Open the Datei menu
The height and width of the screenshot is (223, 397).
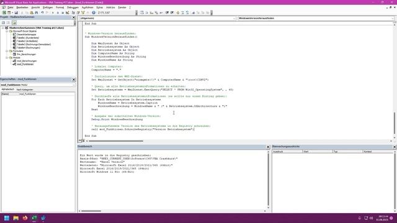click(x=10, y=7)
